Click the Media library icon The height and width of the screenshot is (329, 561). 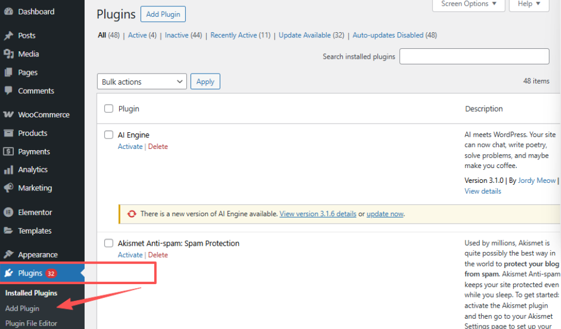9,54
